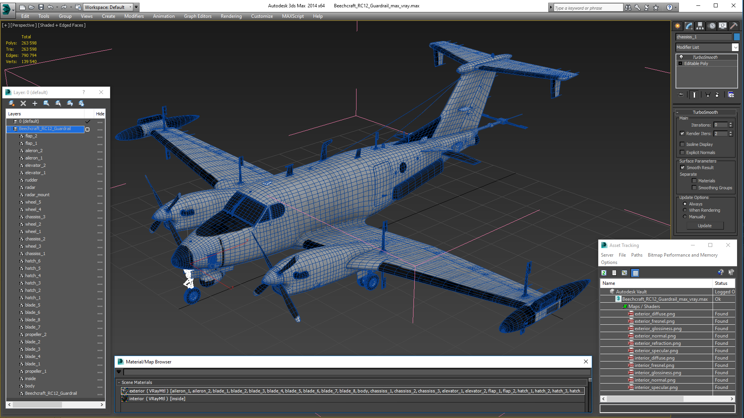Open Workspace Default dropdown

click(108, 7)
